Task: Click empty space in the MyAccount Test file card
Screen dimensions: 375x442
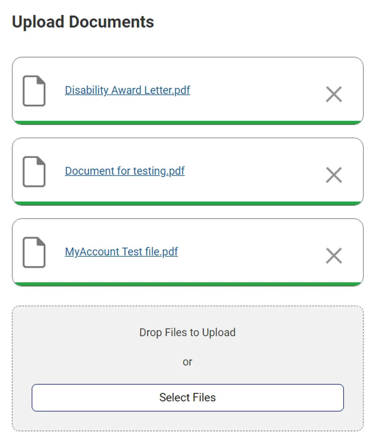Action: pyautogui.click(x=256, y=252)
